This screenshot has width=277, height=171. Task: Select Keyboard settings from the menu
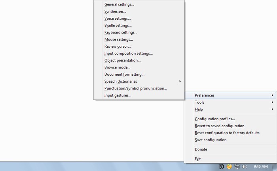[121, 33]
